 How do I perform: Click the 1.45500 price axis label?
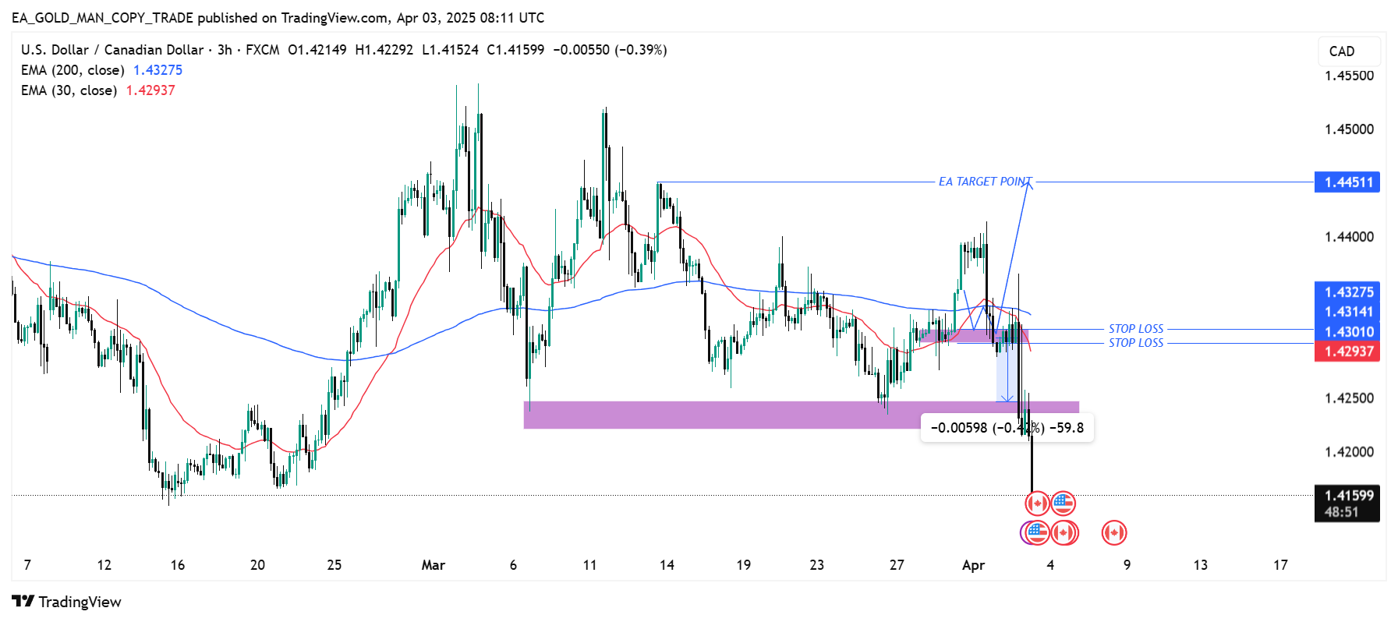click(x=1349, y=76)
